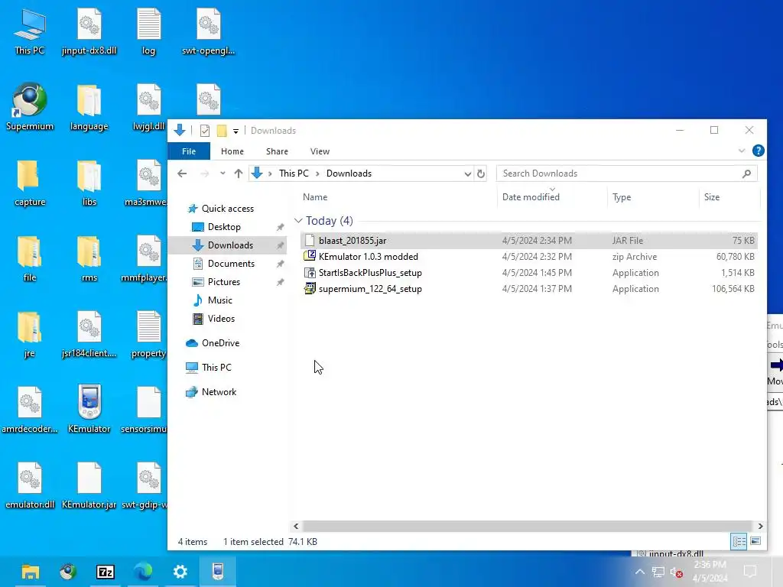Open Music in navigation pane
Screen dimensions: 783x587
[x=219, y=300]
